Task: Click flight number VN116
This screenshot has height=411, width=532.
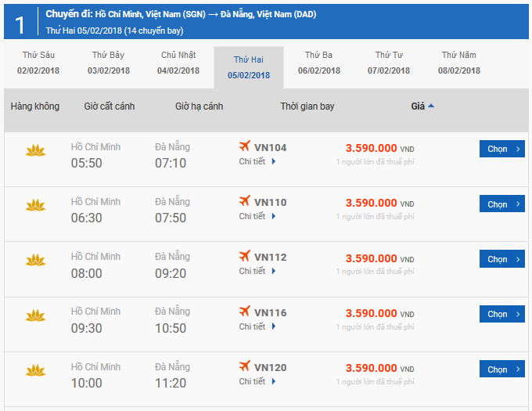Action: 271,312
